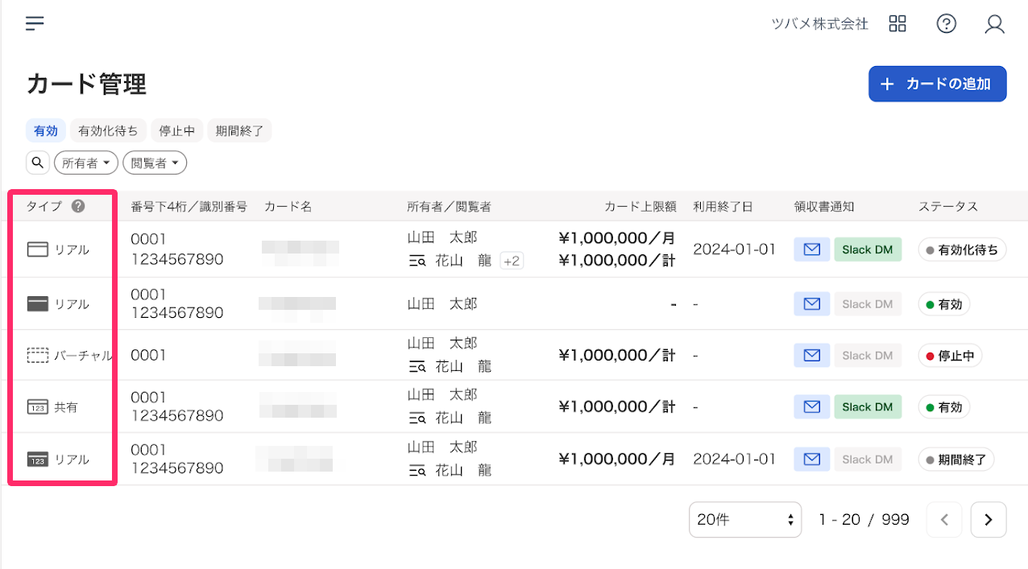The height and width of the screenshot is (569, 1028).
Task: Click card icon in 期間終了 row
Action: click(38, 460)
